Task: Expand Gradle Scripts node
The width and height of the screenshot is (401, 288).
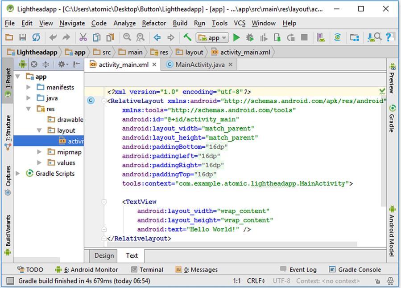Action: coord(18,174)
